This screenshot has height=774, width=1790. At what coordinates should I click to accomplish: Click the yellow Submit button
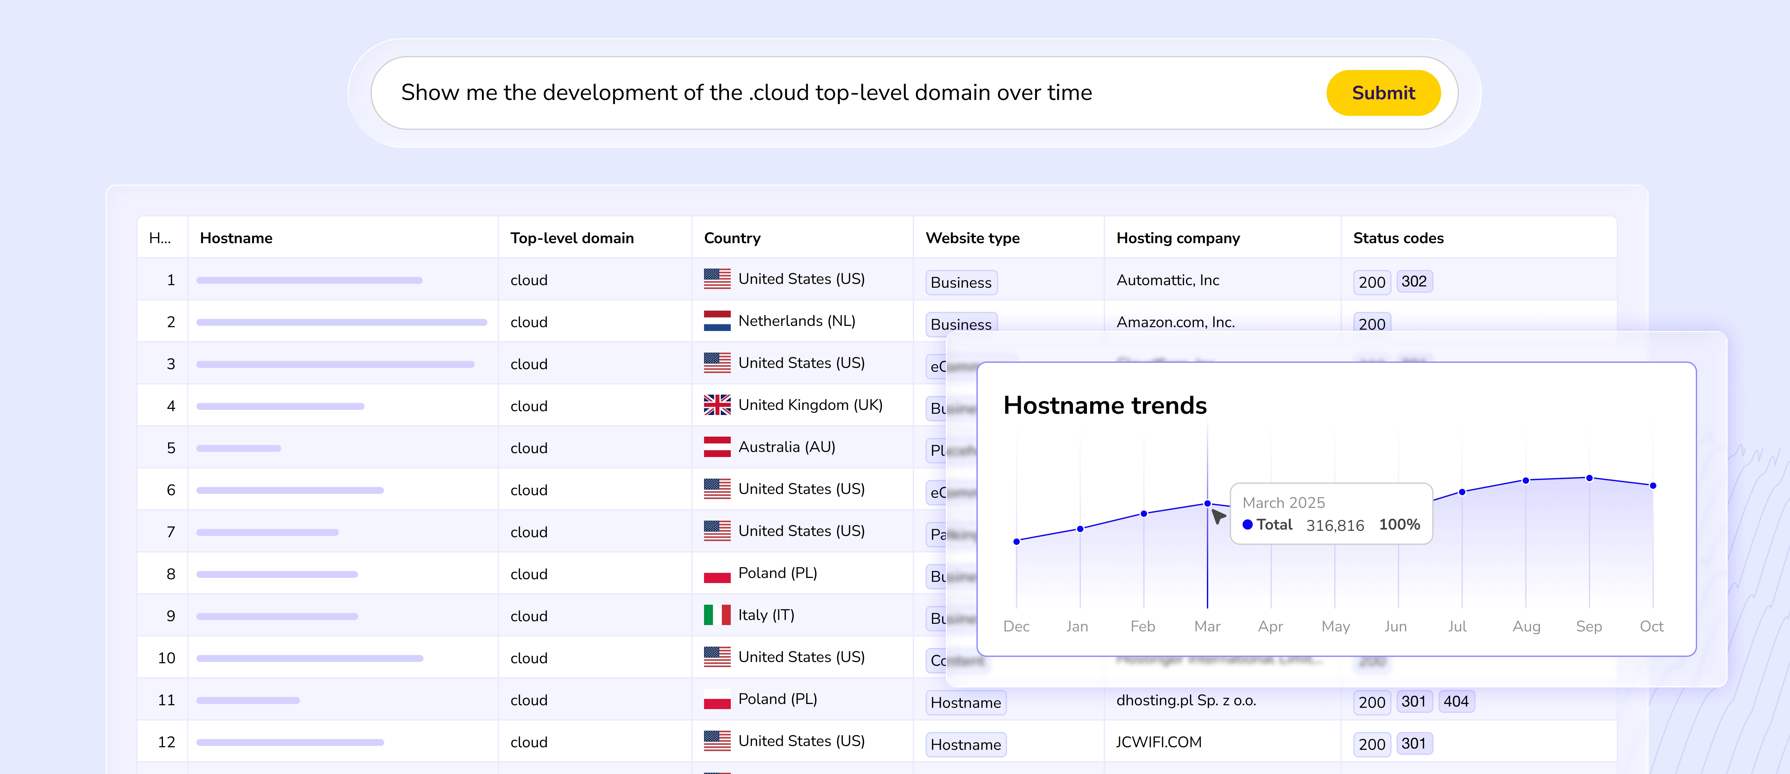(x=1383, y=93)
